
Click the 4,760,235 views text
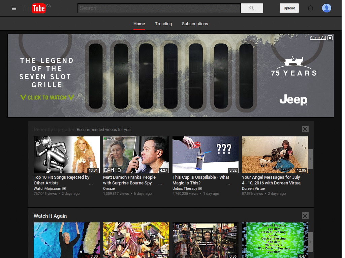point(185,193)
